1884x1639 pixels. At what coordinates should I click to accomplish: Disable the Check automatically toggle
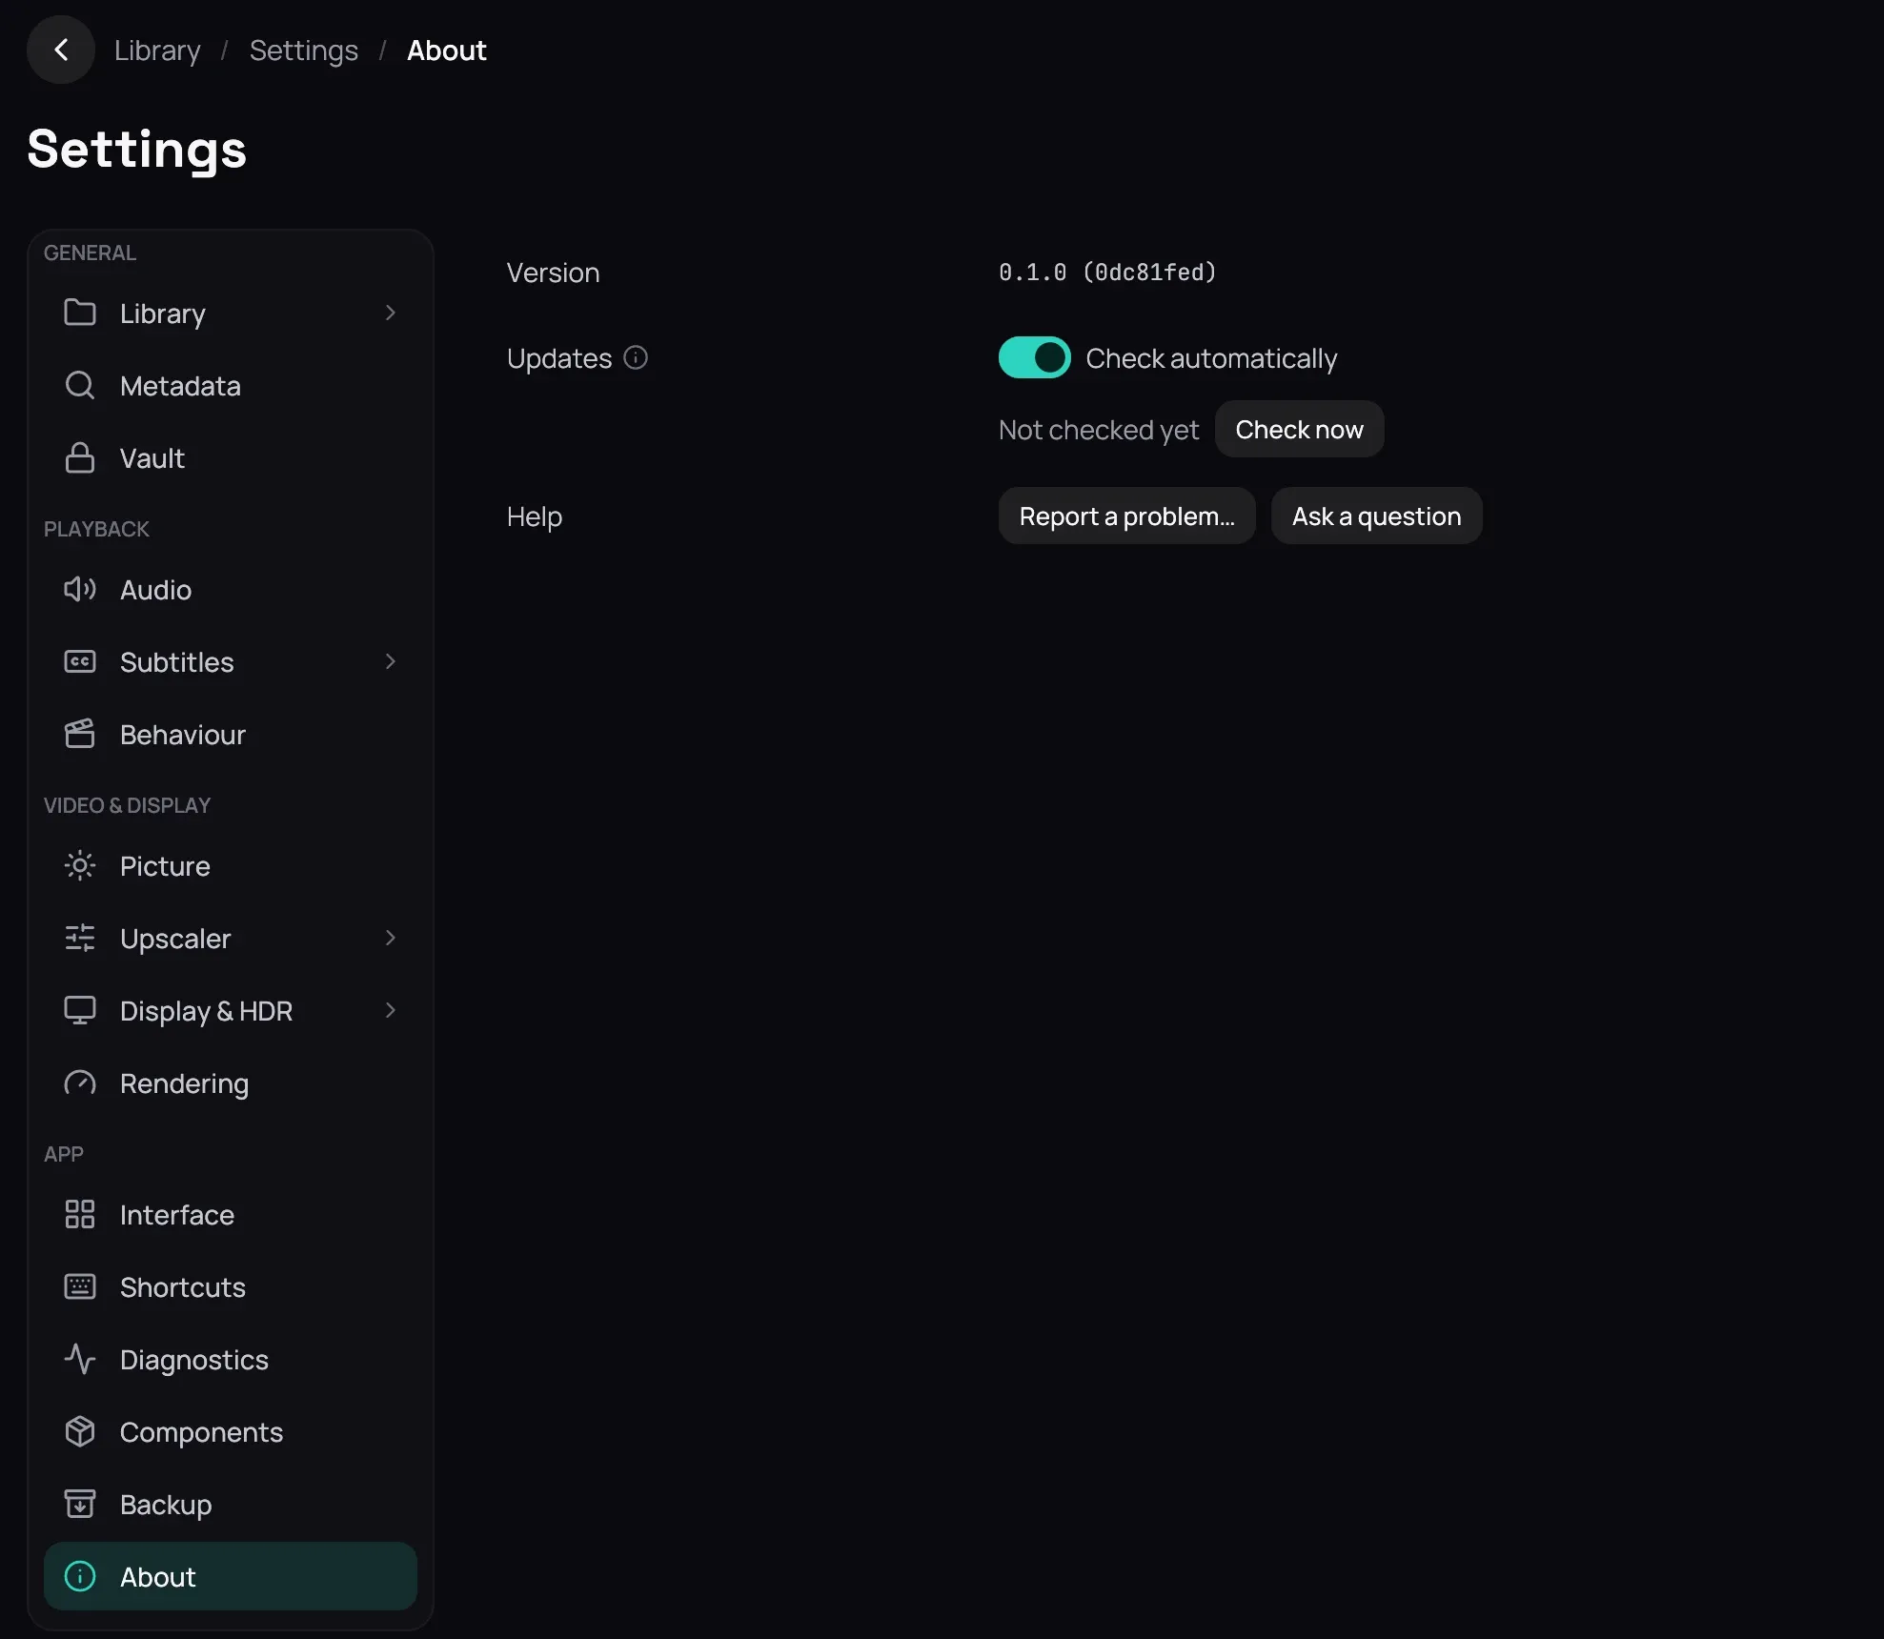click(1034, 357)
